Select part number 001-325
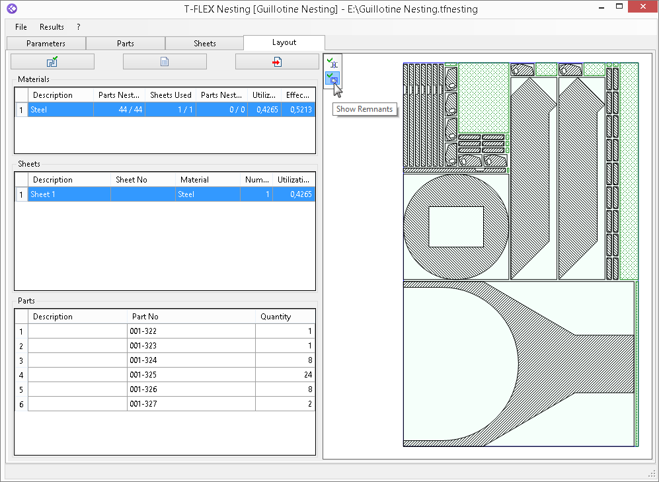 click(191, 375)
